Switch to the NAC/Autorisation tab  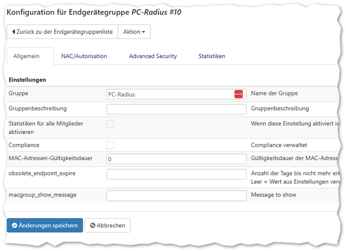point(84,56)
